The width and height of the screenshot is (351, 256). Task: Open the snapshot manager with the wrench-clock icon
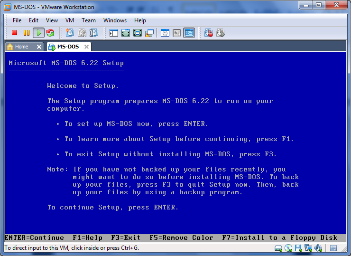tap(94, 33)
